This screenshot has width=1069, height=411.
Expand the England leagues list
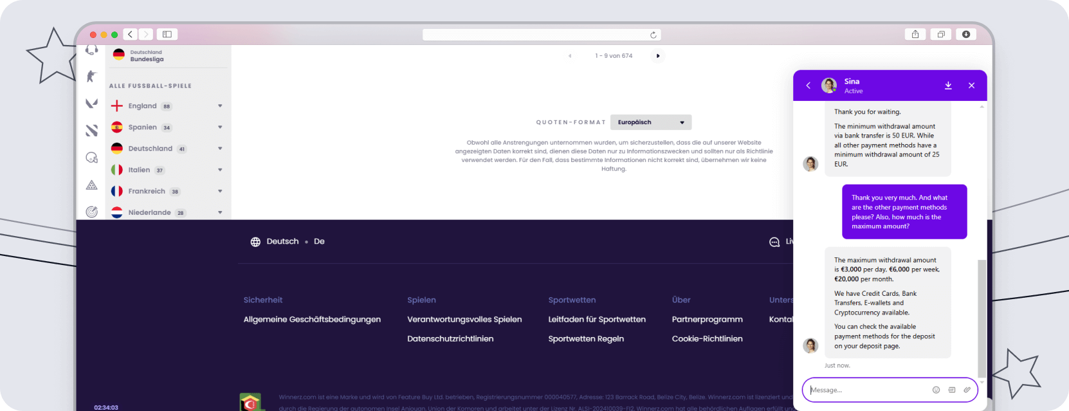[220, 106]
